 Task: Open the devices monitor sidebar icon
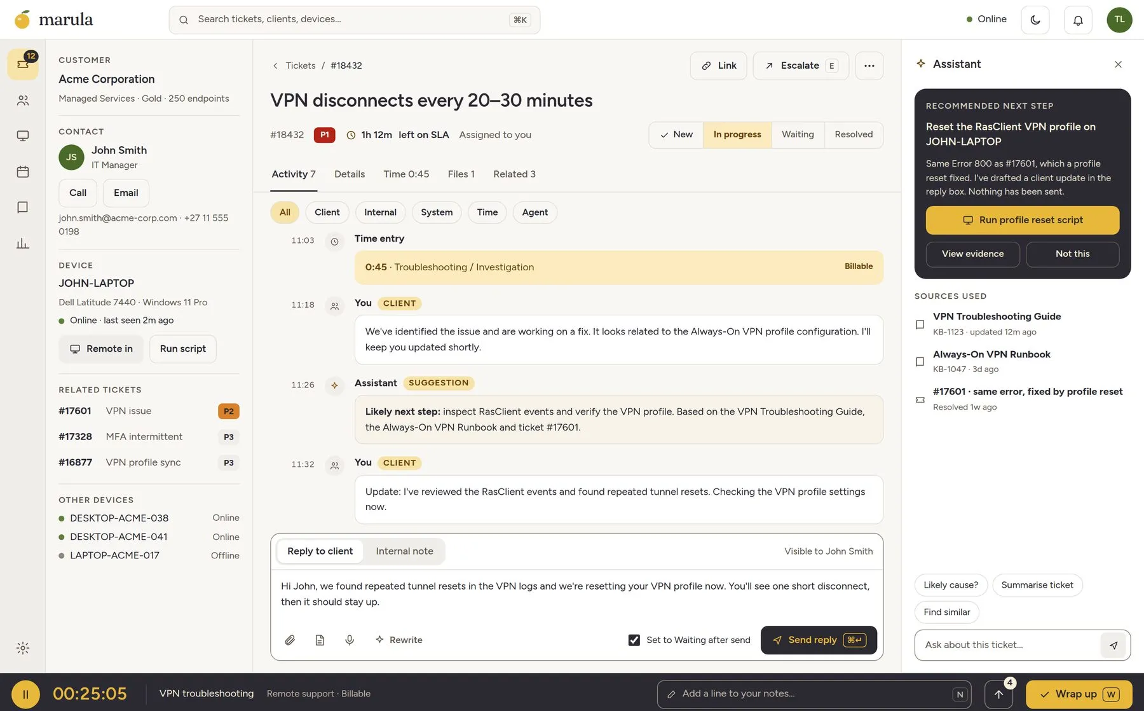pos(23,136)
